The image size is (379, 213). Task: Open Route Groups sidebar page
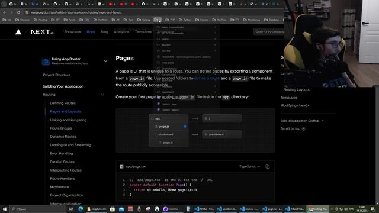coord(61,128)
